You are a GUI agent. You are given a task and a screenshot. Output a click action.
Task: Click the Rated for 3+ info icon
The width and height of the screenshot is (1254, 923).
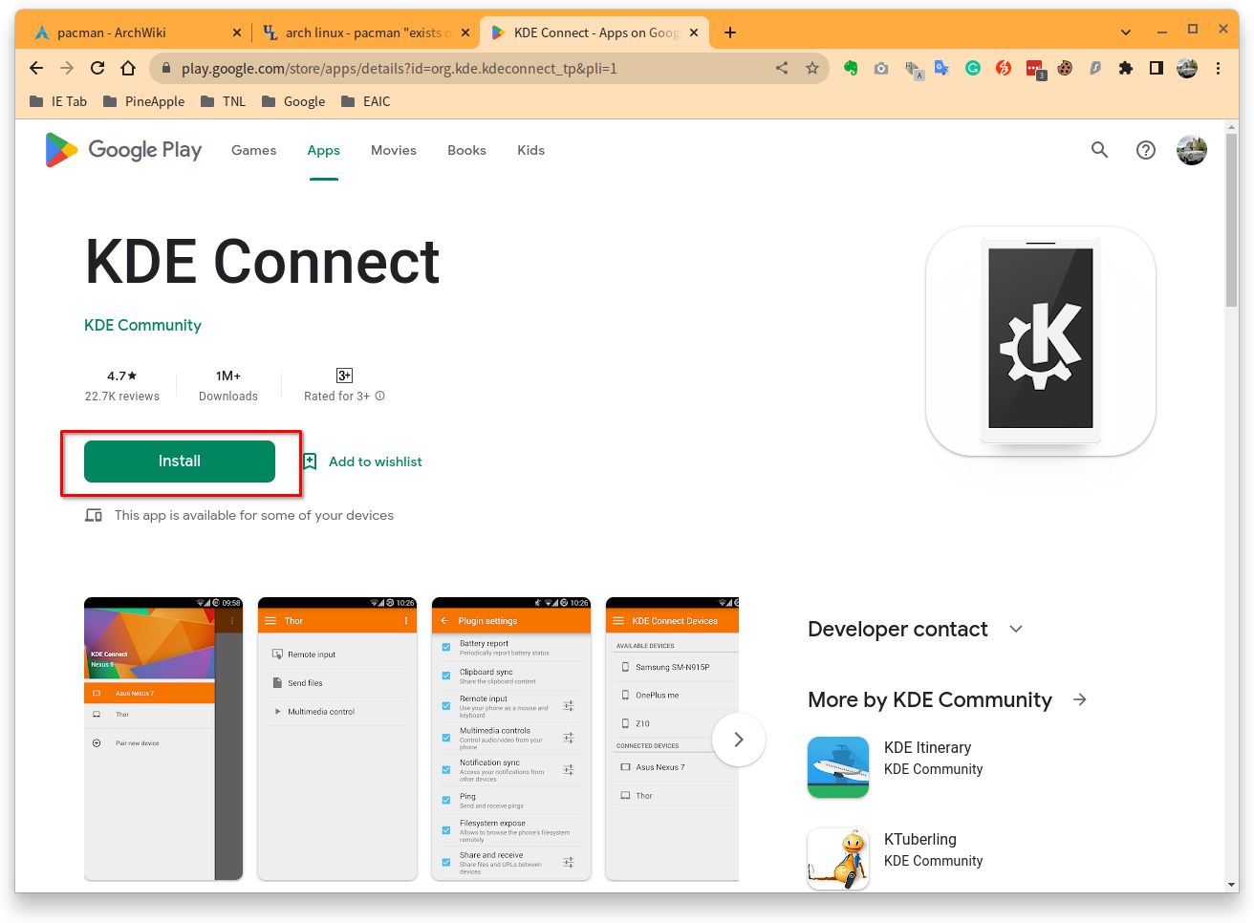379,396
